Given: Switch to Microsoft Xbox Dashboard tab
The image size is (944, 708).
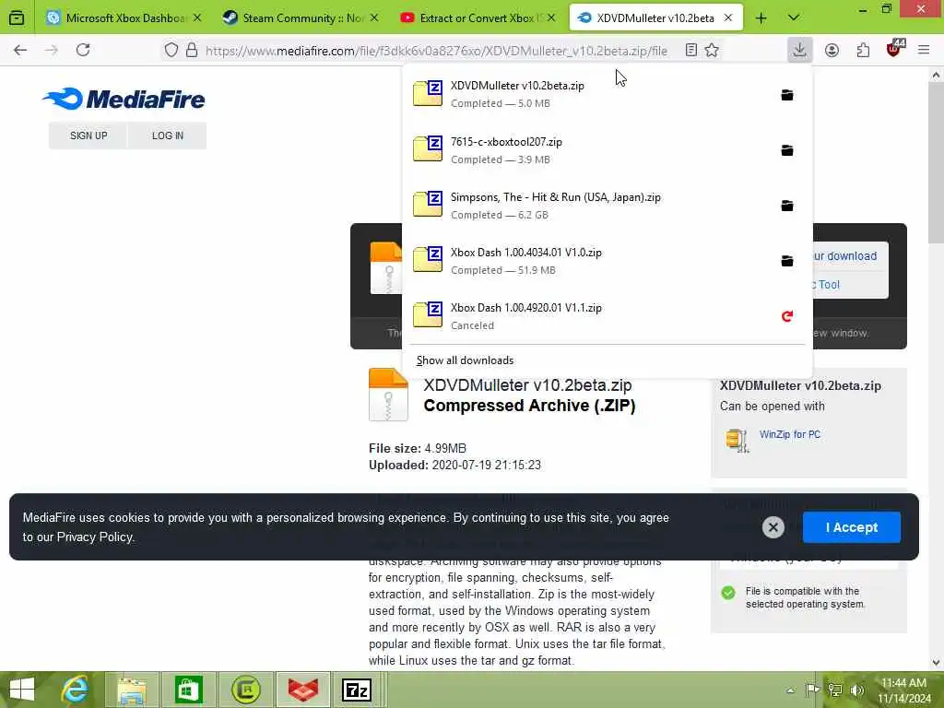Looking at the screenshot, I should pyautogui.click(x=124, y=18).
